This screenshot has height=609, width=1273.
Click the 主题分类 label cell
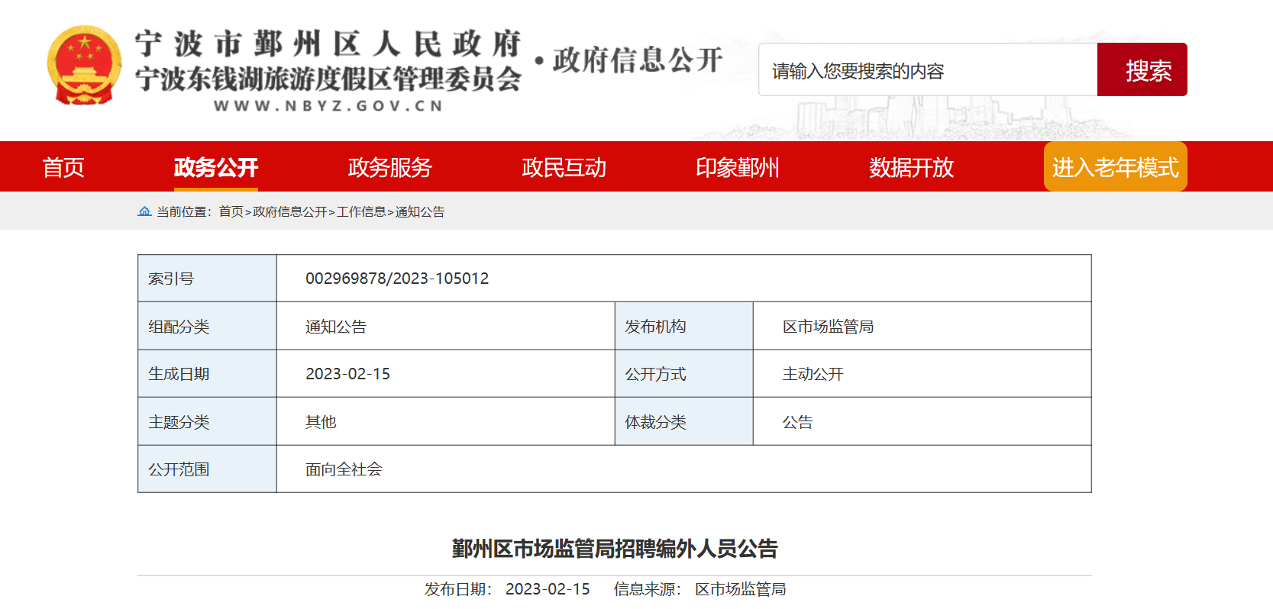207,421
